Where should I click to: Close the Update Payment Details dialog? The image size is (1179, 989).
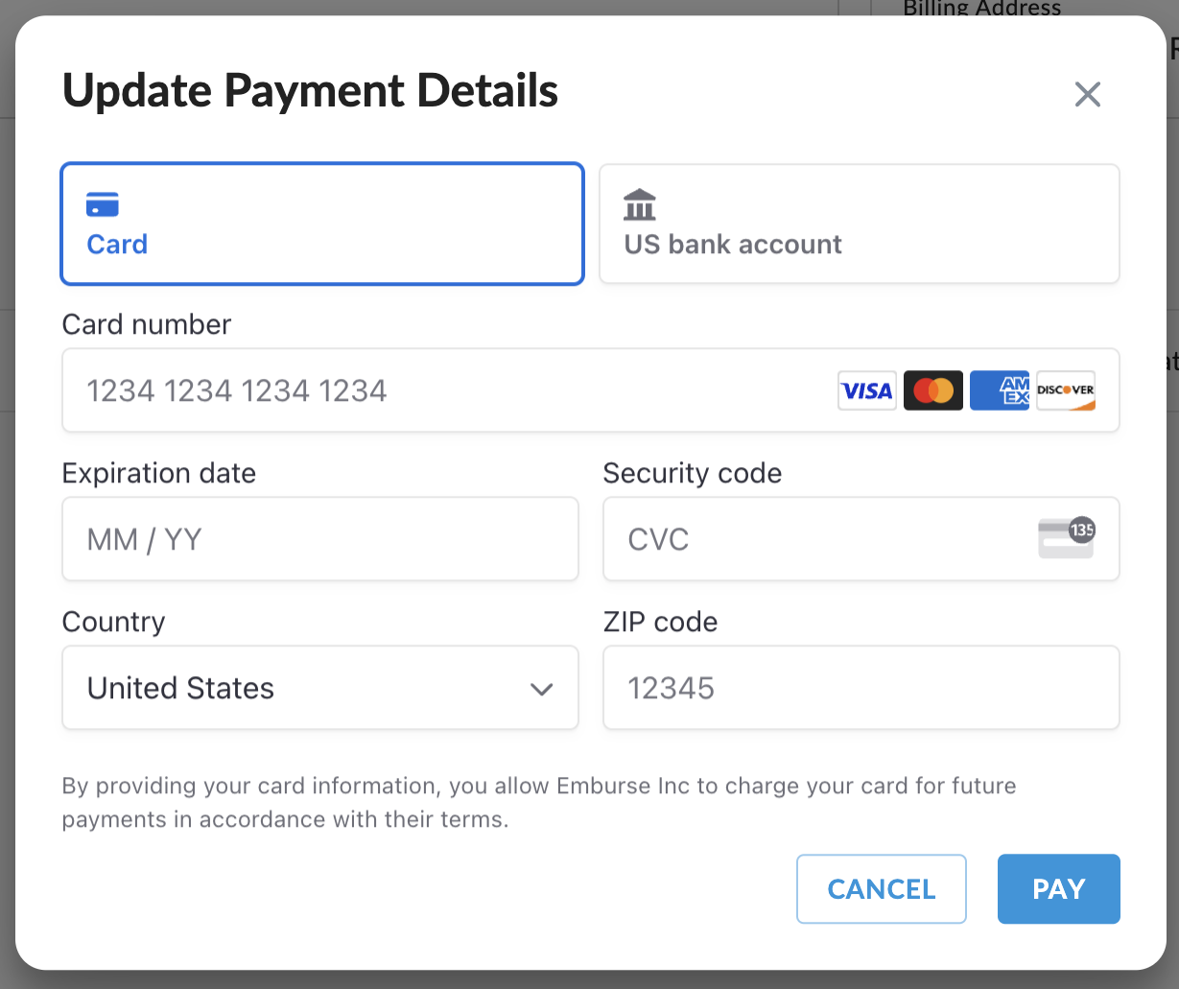(1087, 94)
